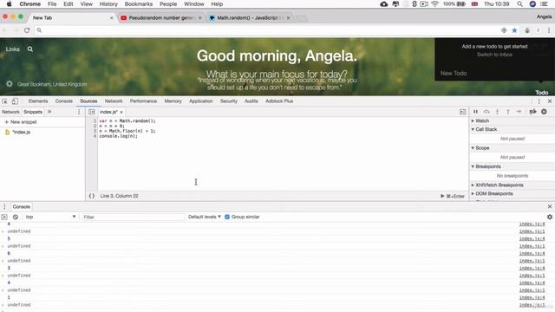Deactivate breakpoints icon in debugger toolbar
555x312 pixels.
click(x=532, y=112)
